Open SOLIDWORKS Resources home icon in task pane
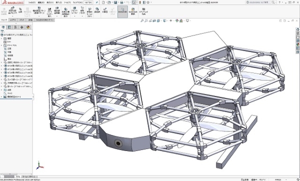The height and width of the screenshot is (181, 300). [x=297, y=29]
